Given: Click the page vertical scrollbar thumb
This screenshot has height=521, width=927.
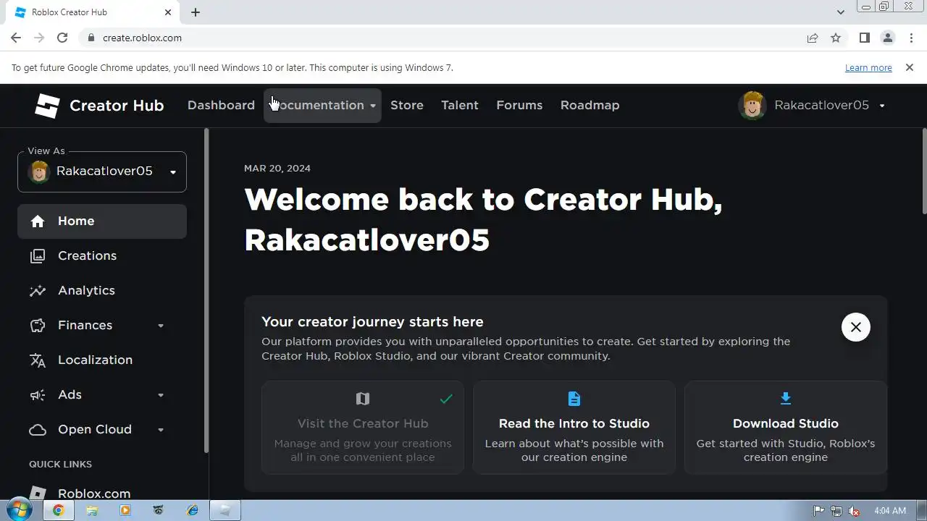Looking at the screenshot, I should coord(924,171).
